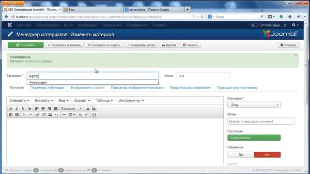
Task: Open the Формат editor menu
Action: tap(82, 101)
